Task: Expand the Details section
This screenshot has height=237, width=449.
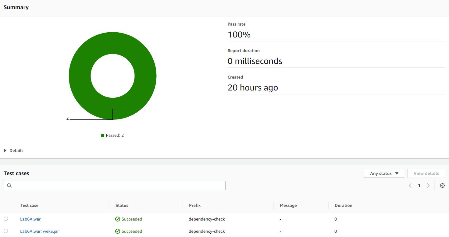Action: 14,150
